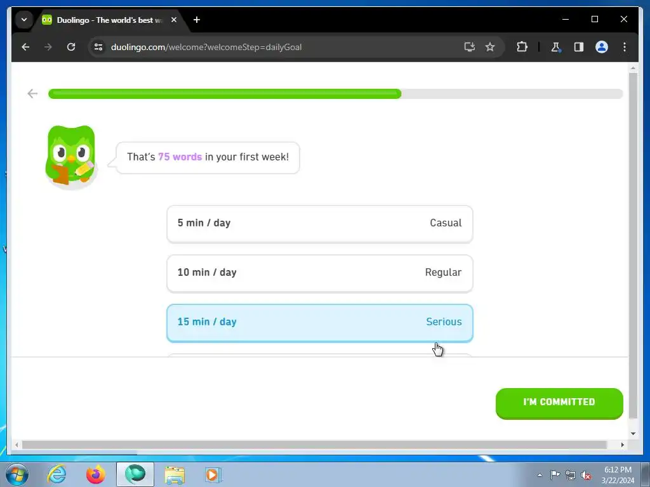Open Action Center flag icon
This screenshot has height=487, width=650.
click(555, 475)
